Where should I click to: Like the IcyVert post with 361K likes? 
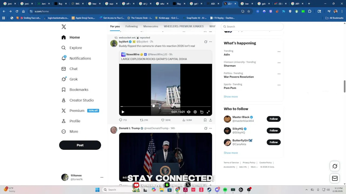(x=166, y=120)
